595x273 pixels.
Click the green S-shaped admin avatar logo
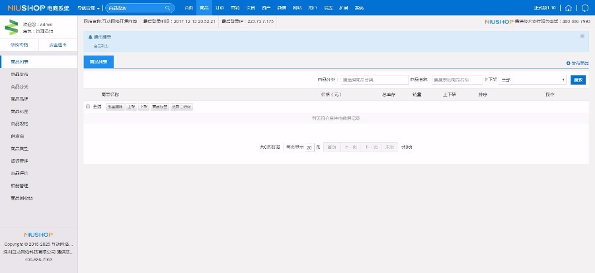tap(11, 27)
